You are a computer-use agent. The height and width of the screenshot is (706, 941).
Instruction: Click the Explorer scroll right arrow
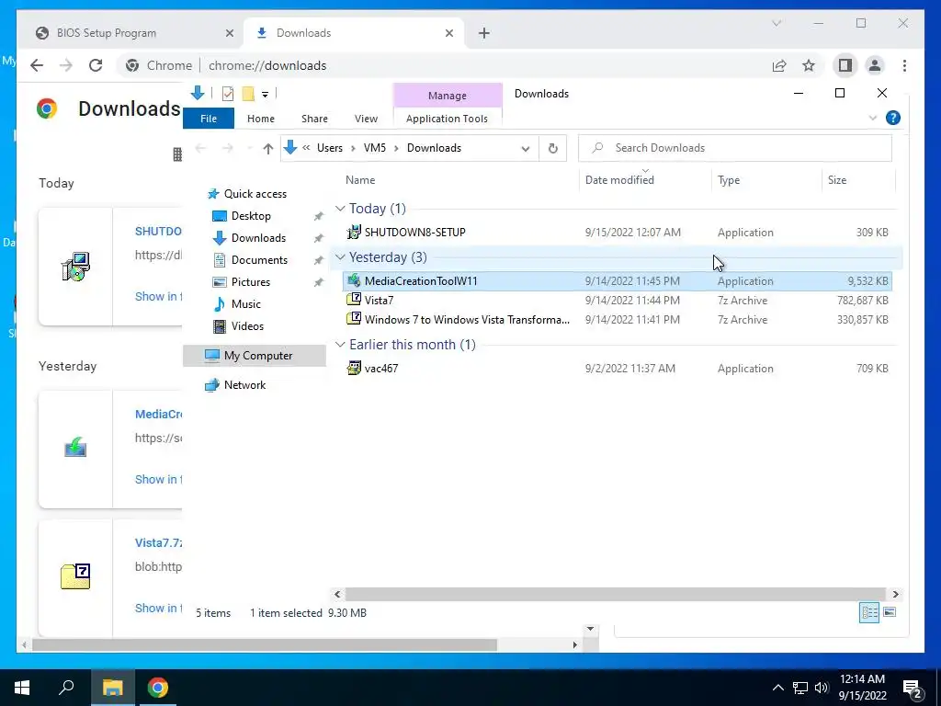(x=895, y=595)
